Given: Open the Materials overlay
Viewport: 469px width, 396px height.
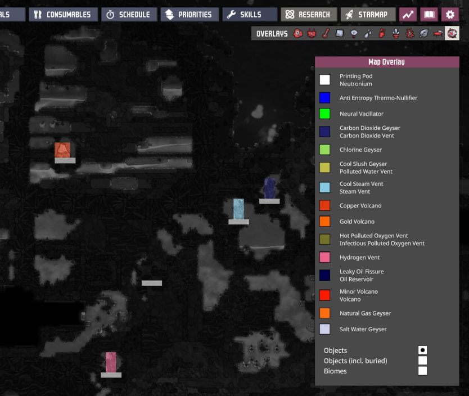Looking at the screenshot, I should [340, 34].
